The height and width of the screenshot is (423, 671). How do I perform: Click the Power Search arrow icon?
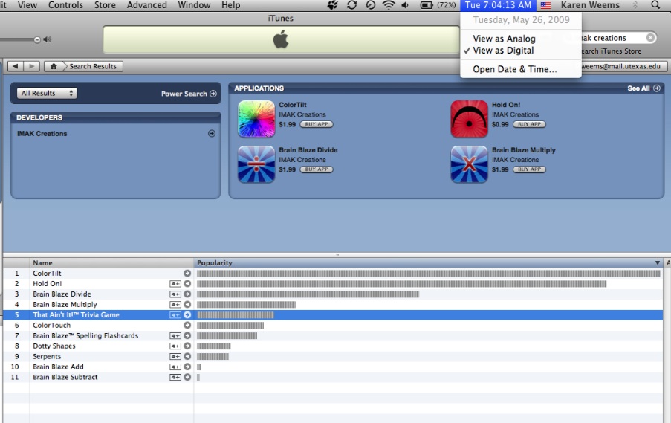pyautogui.click(x=213, y=94)
